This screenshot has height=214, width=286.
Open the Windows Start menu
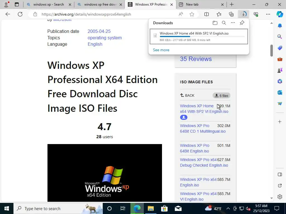pyautogui.click(x=7, y=208)
